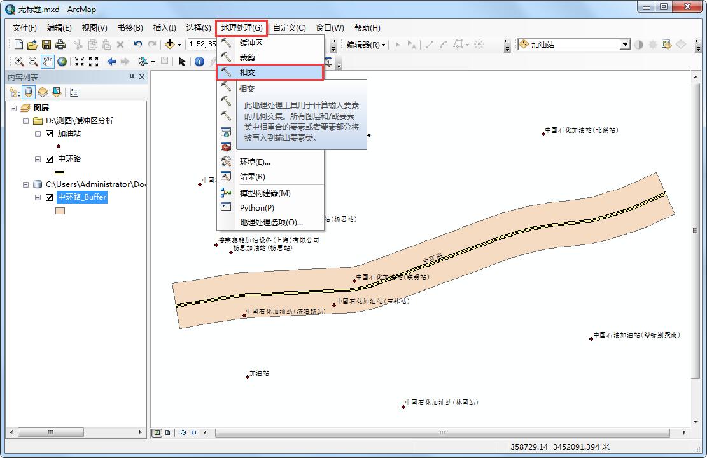Image resolution: width=707 pixels, height=458 pixels.
Task: Click Fixed Zoom In arrows
Action: tap(80, 61)
